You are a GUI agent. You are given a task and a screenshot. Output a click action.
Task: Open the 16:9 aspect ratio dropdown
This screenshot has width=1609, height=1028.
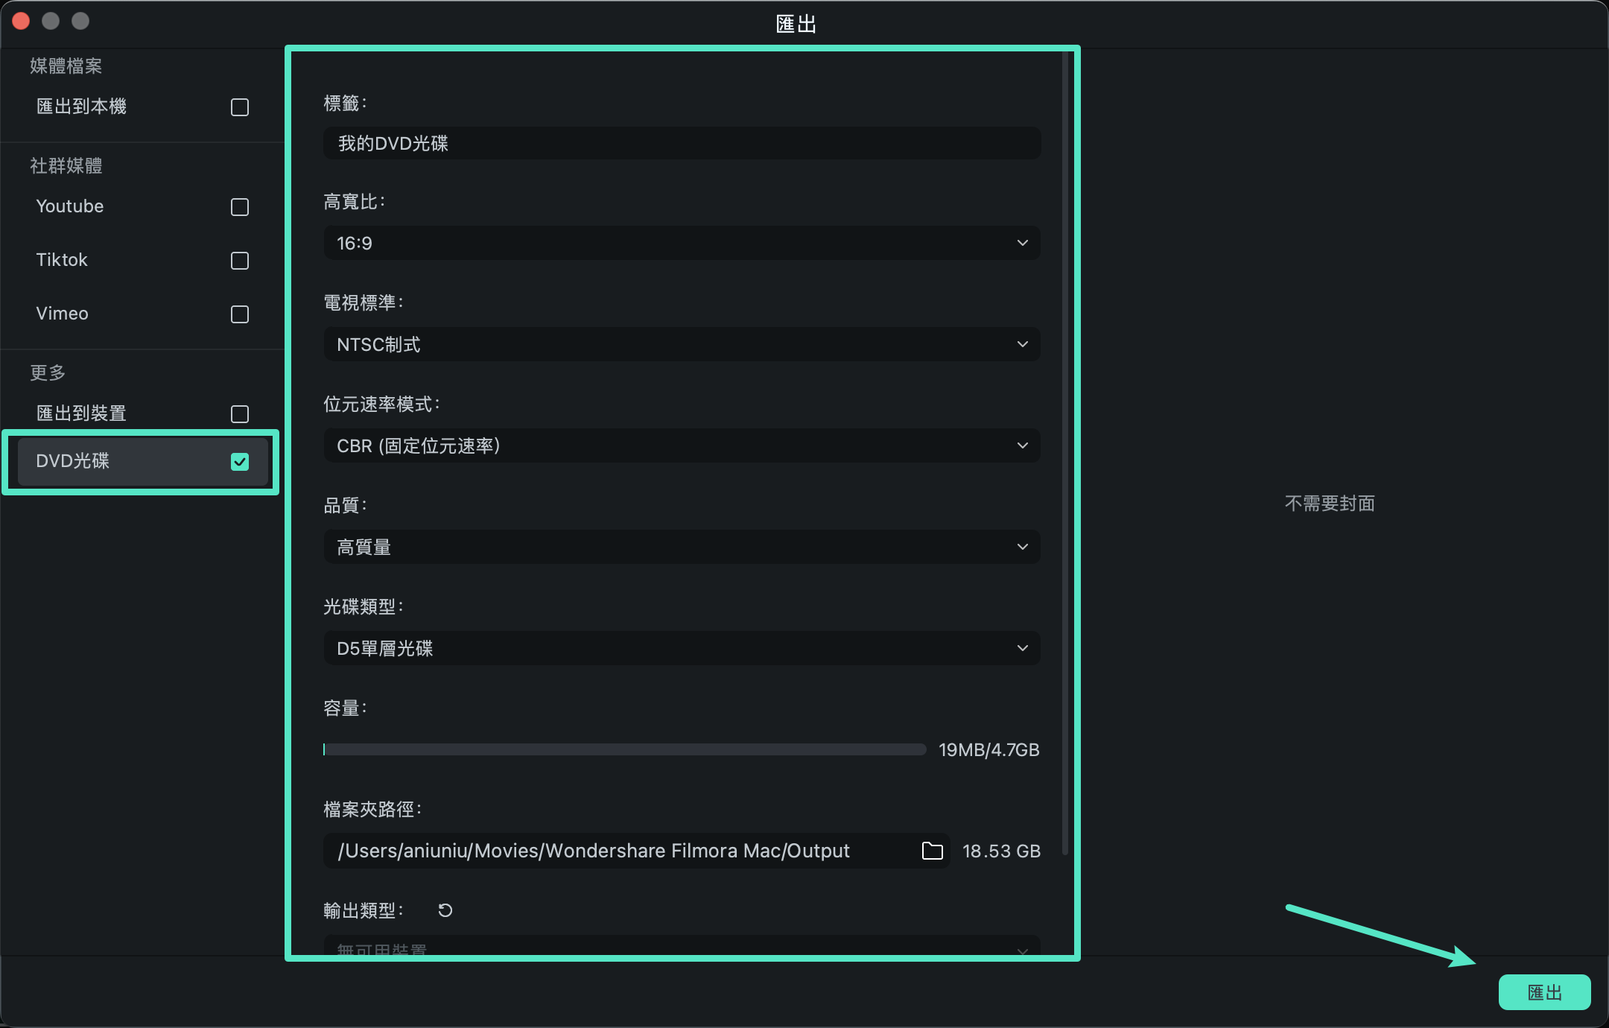coord(682,243)
